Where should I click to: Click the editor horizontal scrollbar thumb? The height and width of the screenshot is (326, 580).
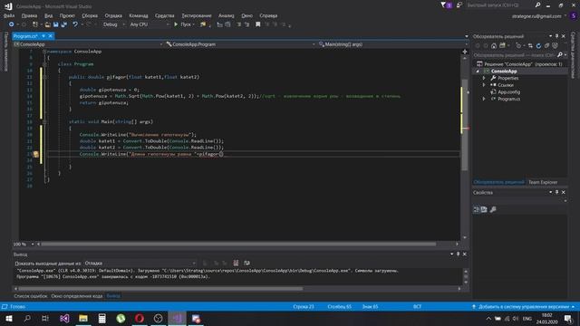pos(238,244)
